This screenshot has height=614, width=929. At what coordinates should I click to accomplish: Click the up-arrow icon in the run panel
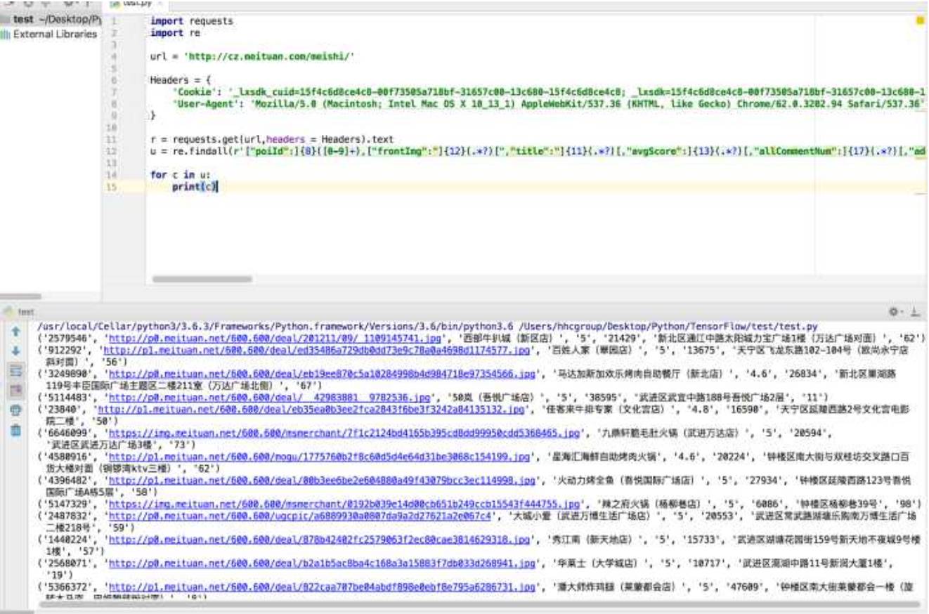click(15, 330)
